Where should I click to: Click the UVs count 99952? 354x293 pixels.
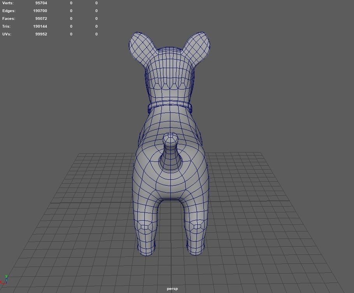click(41, 34)
